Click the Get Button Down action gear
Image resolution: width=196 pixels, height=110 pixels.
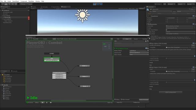[x=148, y=48]
